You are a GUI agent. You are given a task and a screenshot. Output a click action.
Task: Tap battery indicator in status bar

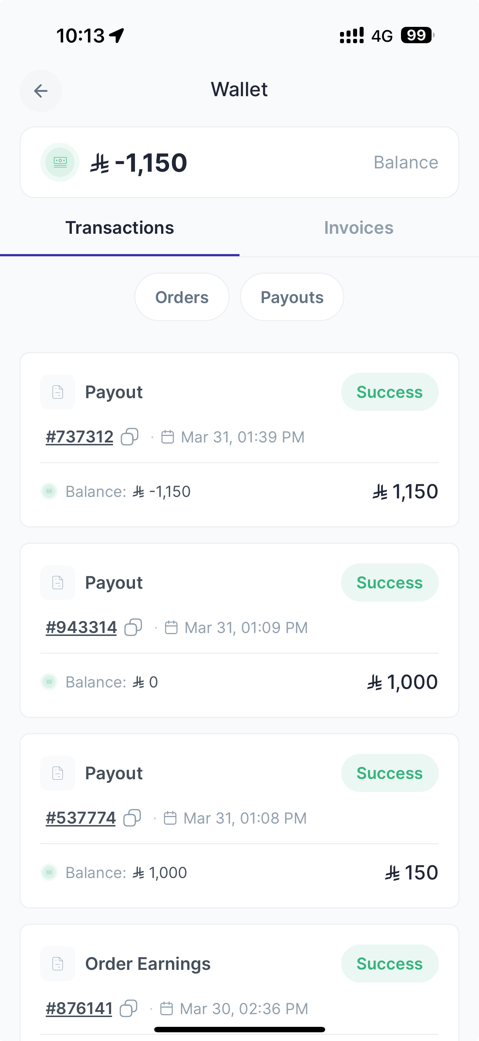(417, 35)
